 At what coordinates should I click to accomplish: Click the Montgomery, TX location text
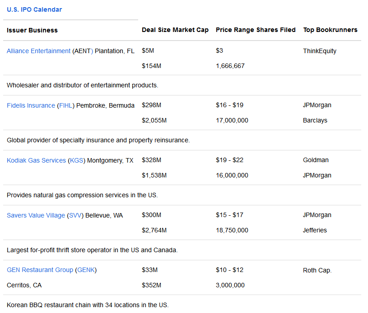pyautogui.click(x=110, y=160)
